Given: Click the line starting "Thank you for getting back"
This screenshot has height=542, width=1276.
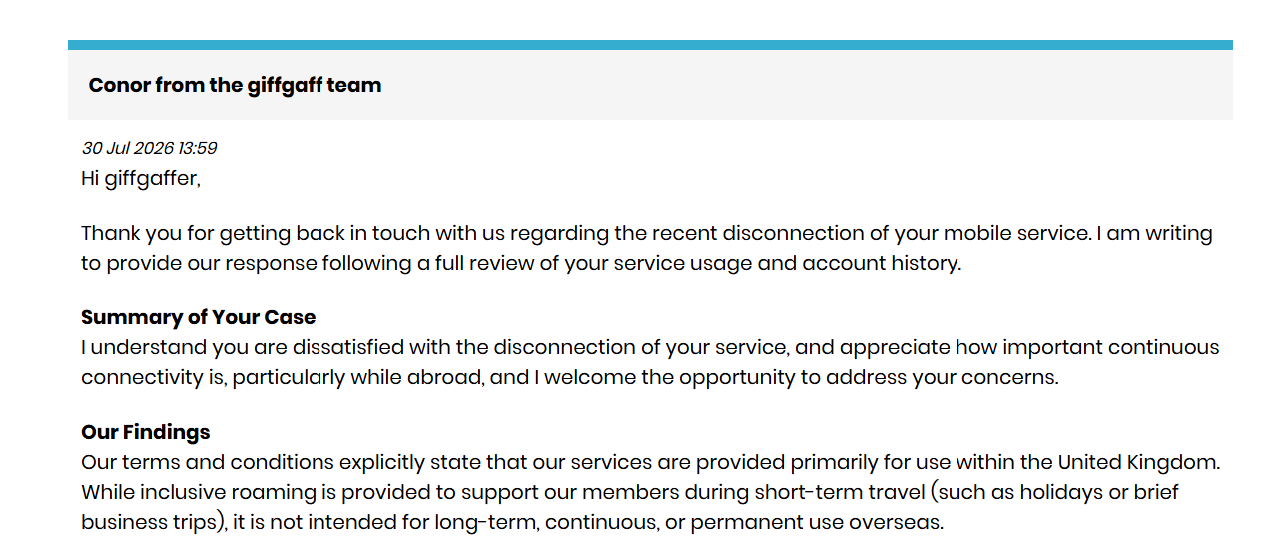Looking at the screenshot, I should coord(647,234).
